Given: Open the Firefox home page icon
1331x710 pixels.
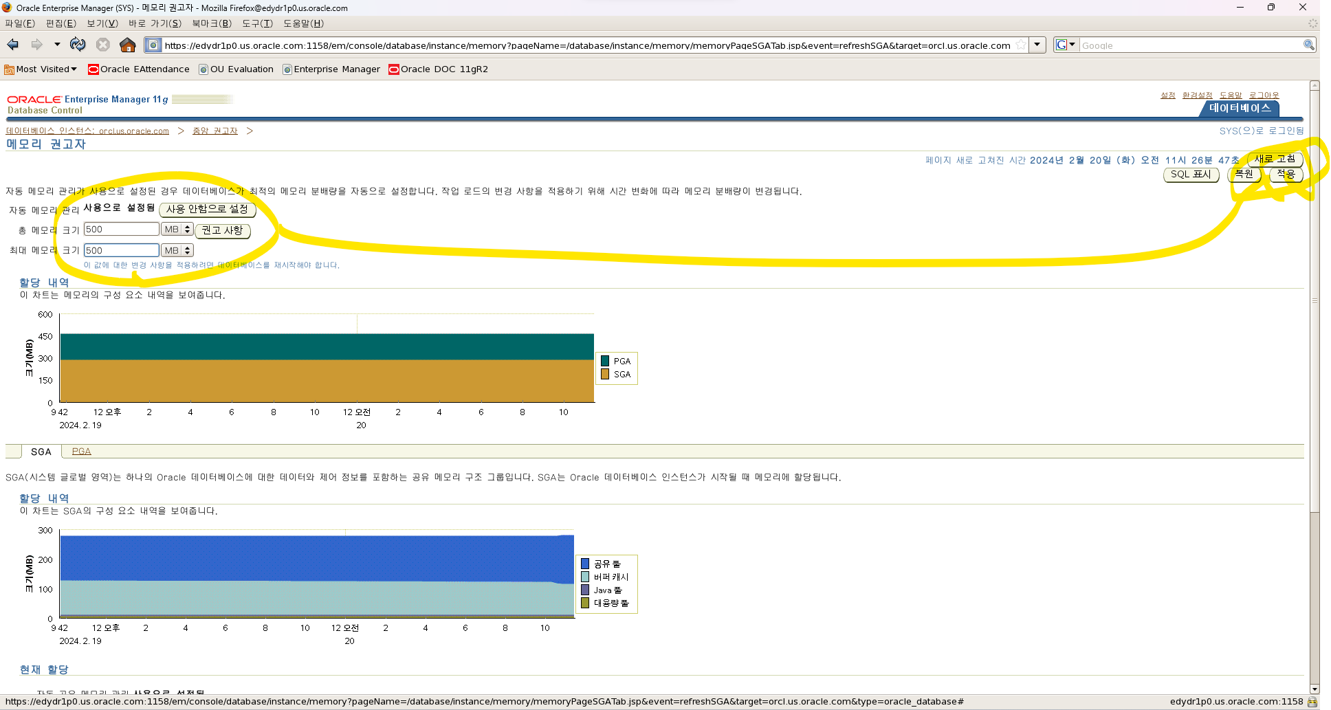Looking at the screenshot, I should (128, 45).
